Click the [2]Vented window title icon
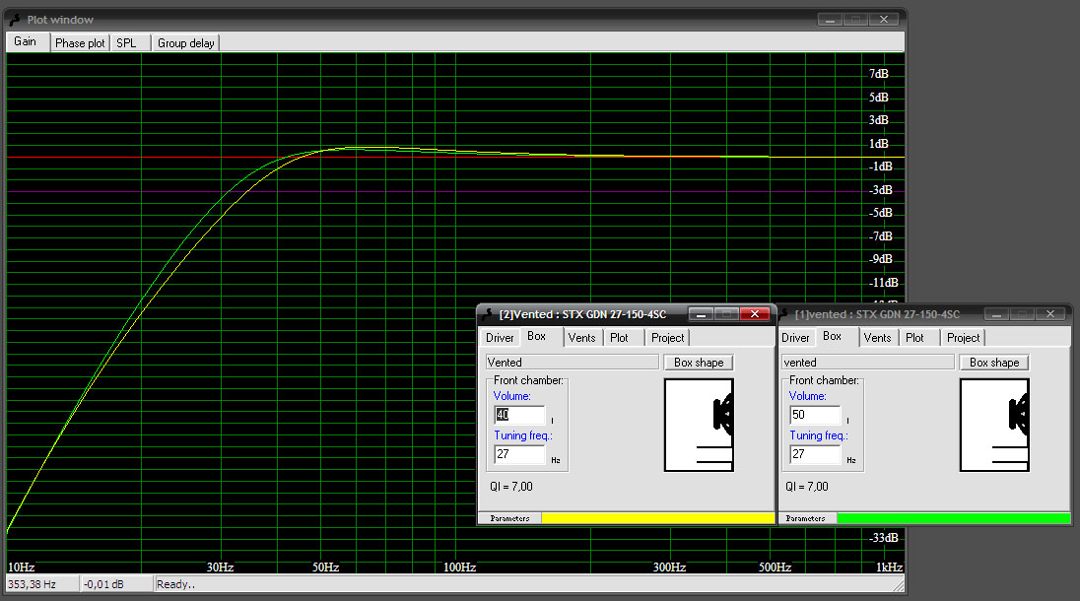 tap(488, 314)
